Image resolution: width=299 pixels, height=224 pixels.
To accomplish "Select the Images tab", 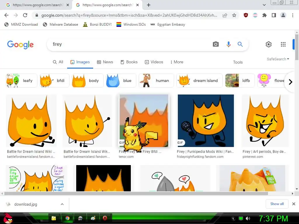I will pos(80,62).
